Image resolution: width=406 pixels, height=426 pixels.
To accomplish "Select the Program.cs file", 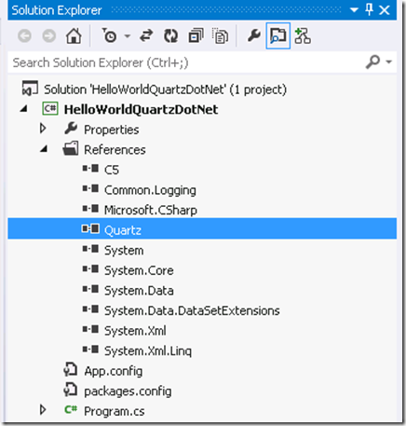I will pyautogui.click(x=115, y=411).
